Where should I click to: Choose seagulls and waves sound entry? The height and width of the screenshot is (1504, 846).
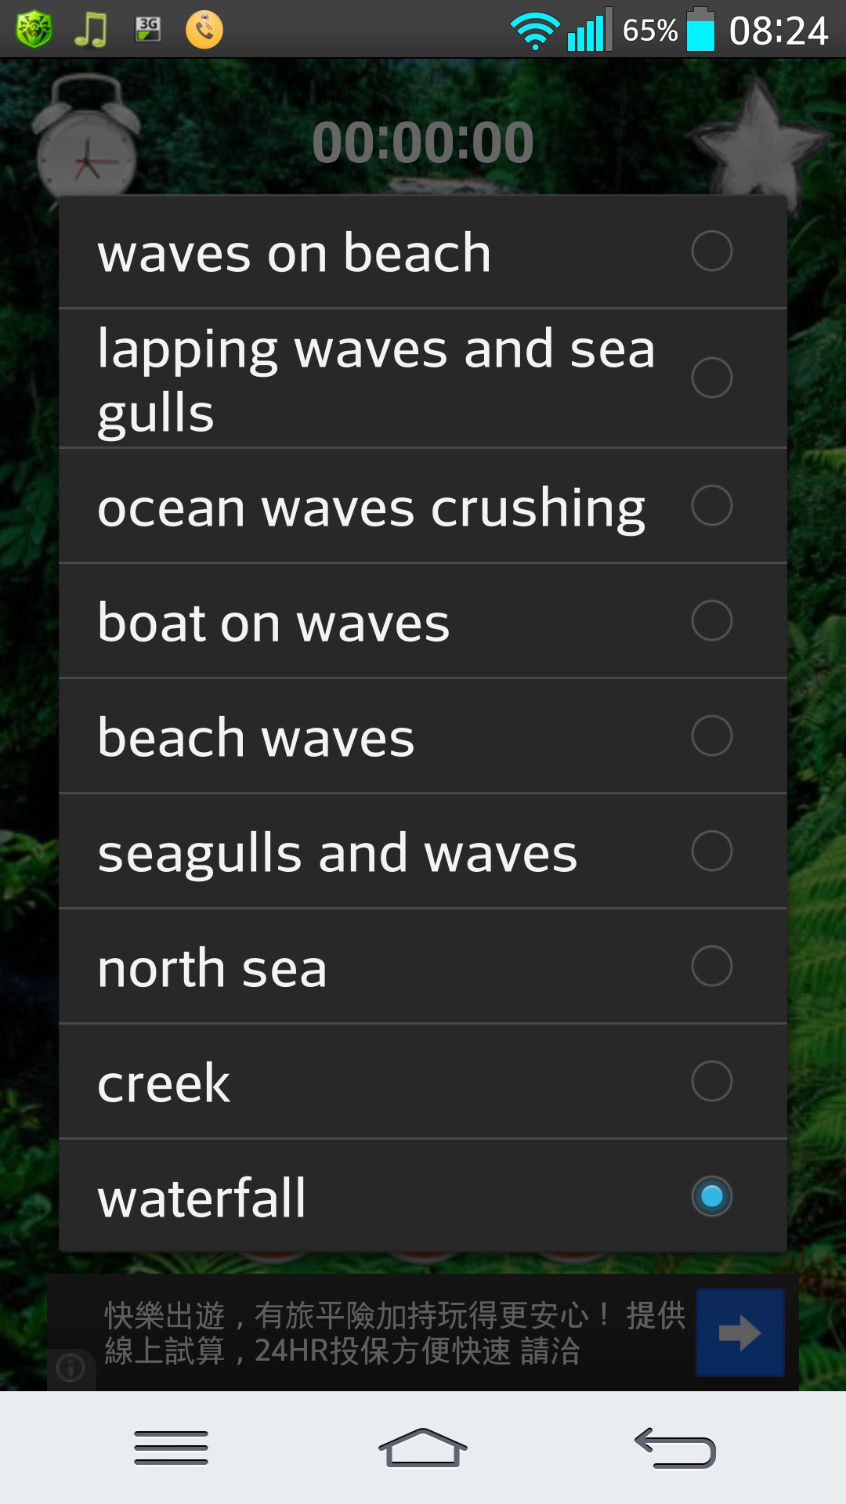point(338,852)
